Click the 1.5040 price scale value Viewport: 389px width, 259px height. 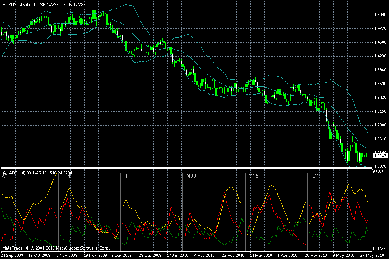point(380,15)
